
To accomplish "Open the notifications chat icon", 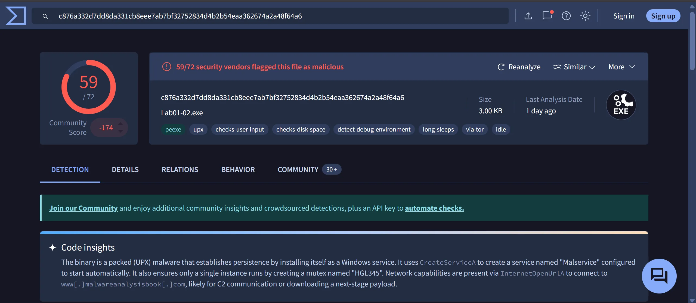I will coord(547,16).
